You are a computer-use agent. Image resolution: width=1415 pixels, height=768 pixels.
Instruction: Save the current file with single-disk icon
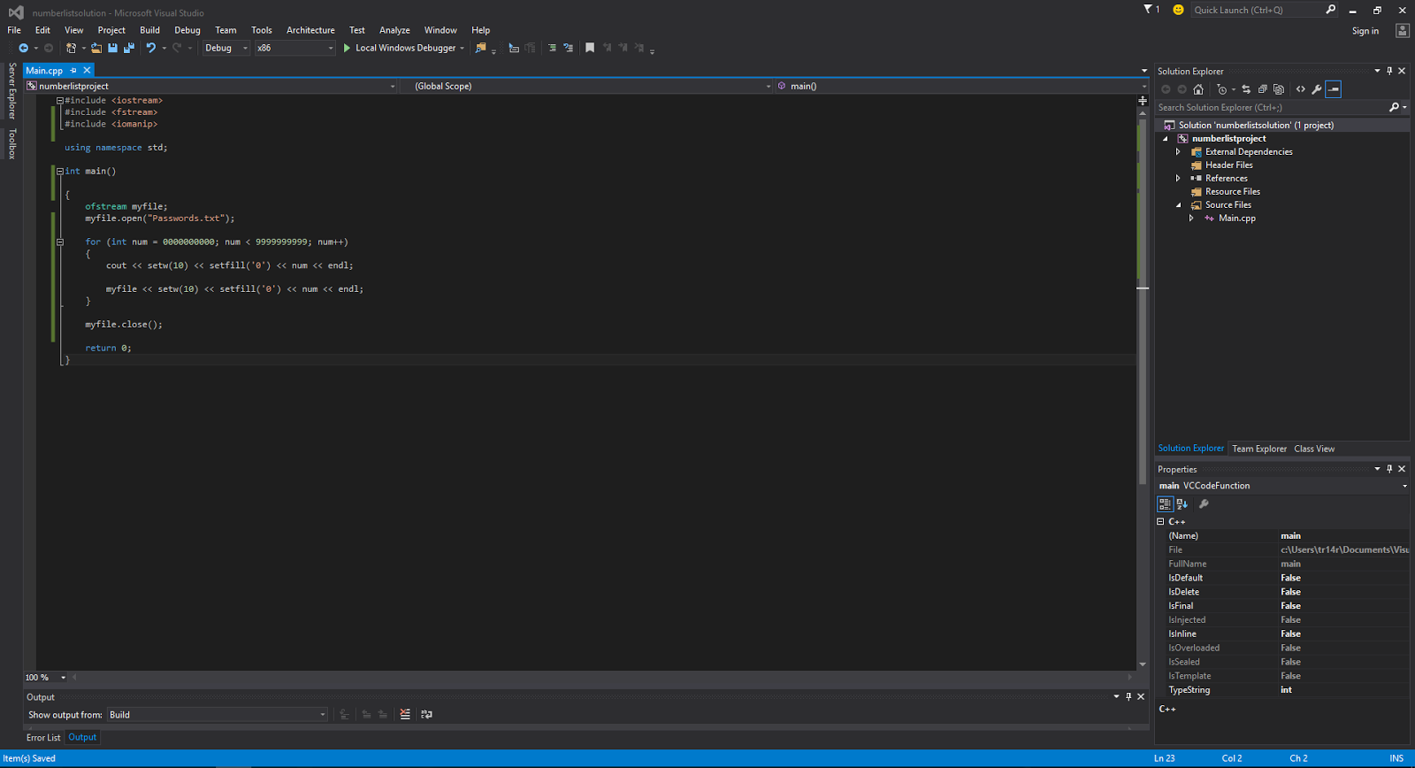(112, 48)
